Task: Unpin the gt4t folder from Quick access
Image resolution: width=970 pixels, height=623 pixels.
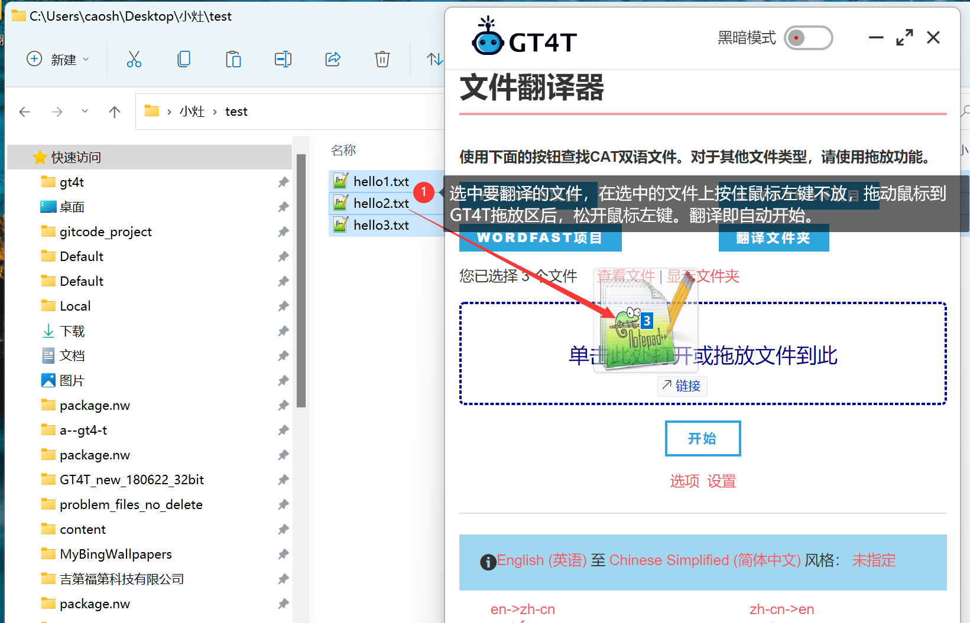Action: (283, 182)
